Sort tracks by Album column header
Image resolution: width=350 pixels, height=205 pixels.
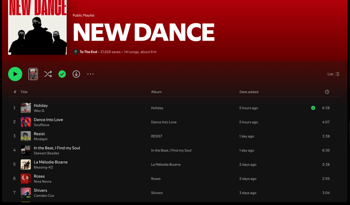(156, 92)
